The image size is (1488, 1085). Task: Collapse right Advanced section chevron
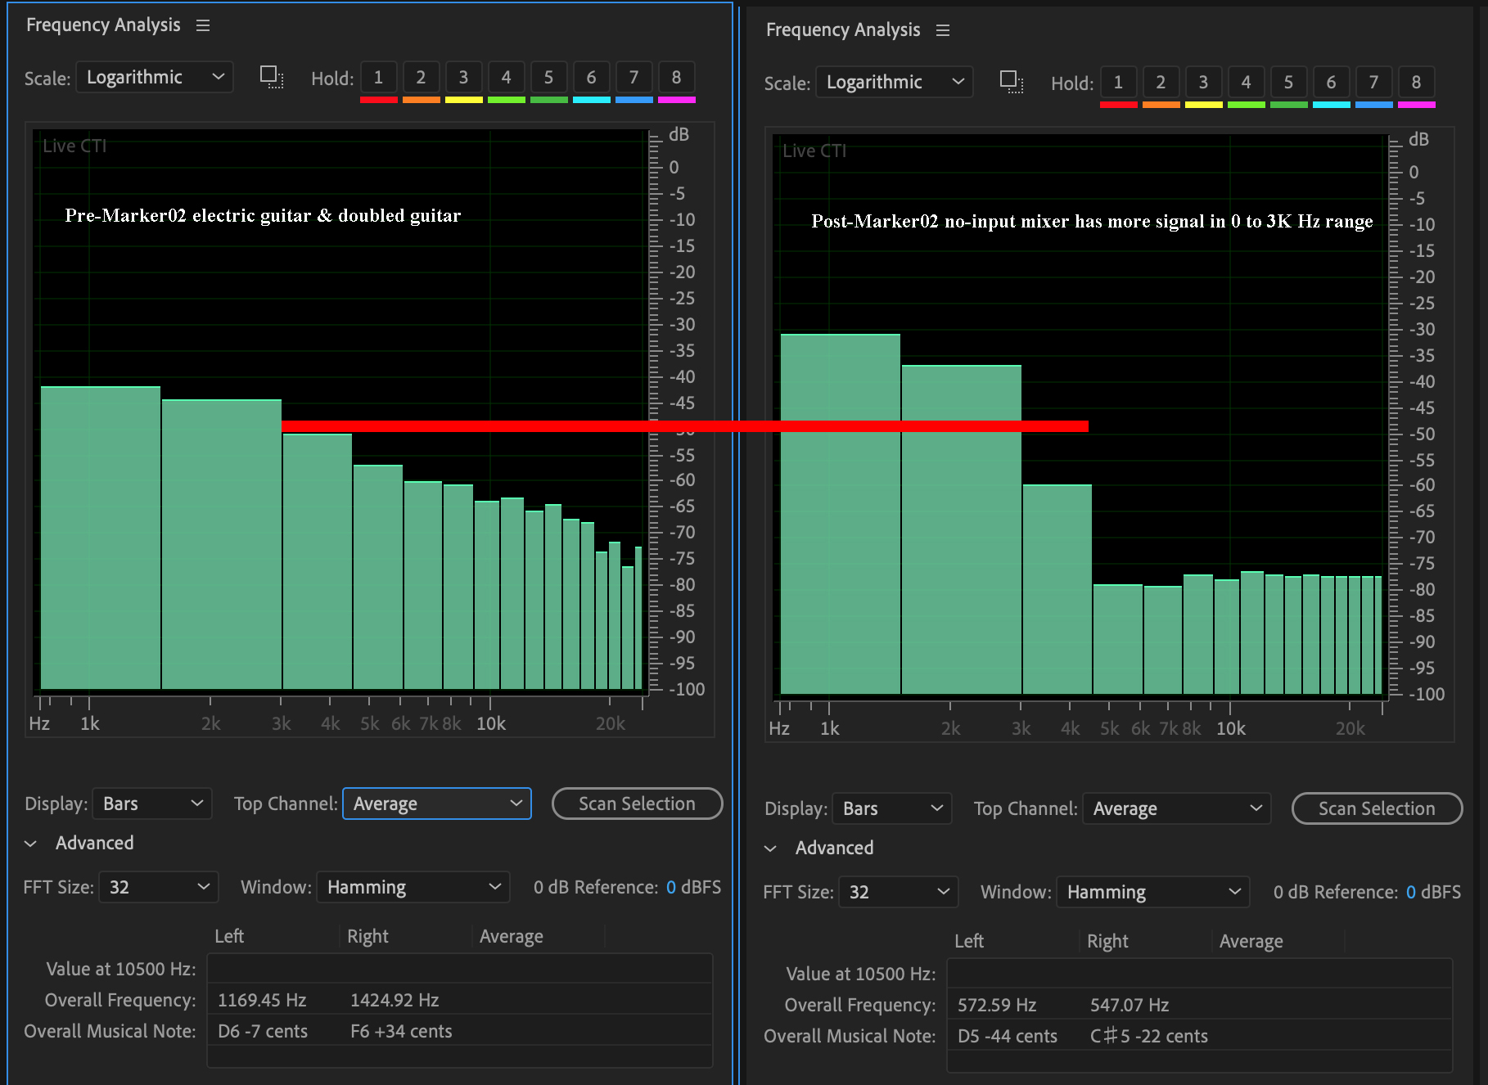770,849
